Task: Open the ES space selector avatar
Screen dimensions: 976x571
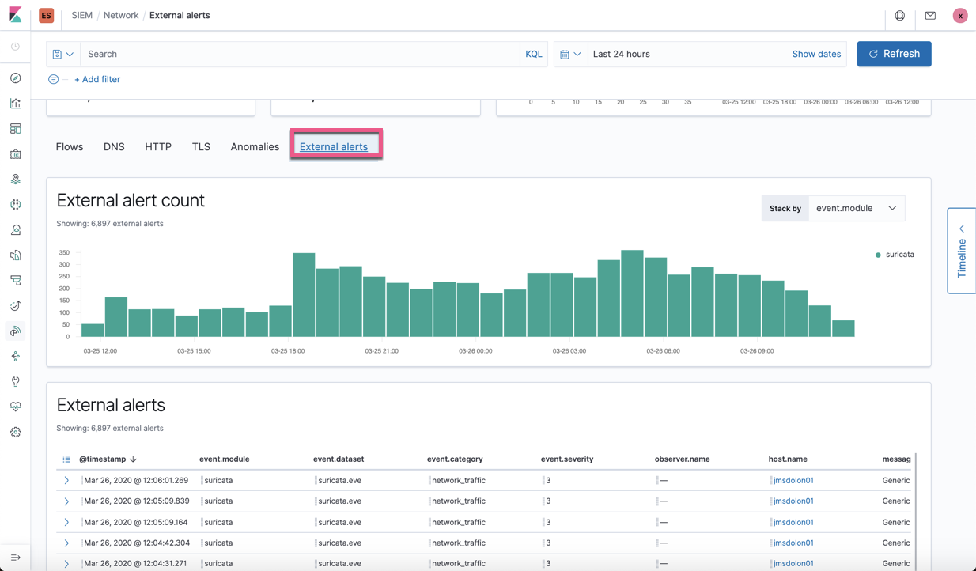Action: point(46,15)
